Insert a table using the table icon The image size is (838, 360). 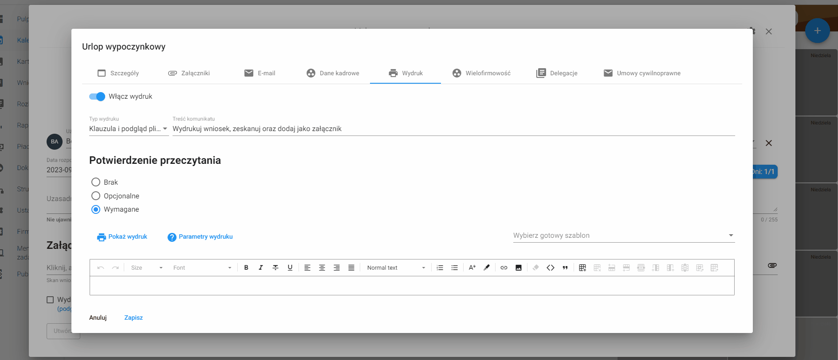pyautogui.click(x=582, y=267)
